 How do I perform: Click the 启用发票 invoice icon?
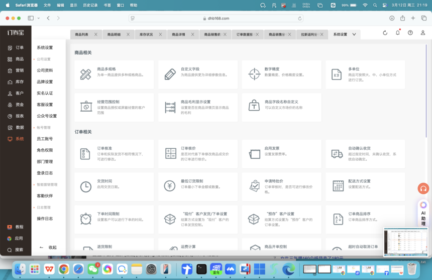tap(255, 154)
